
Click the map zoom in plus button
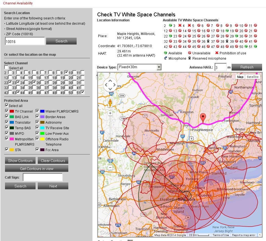(110, 113)
